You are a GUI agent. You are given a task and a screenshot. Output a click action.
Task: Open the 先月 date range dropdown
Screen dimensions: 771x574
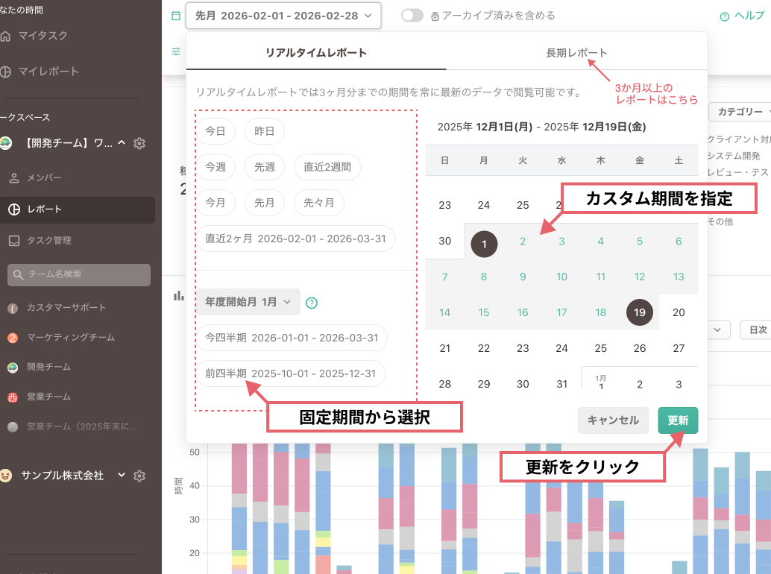[x=283, y=15]
